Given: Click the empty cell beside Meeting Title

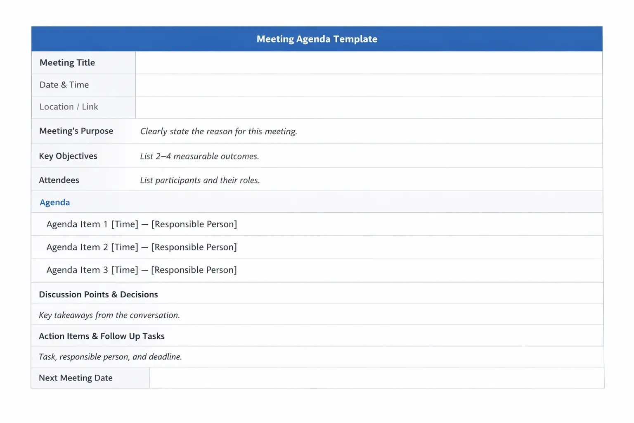Looking at the screenshot, I should [x=369, y=62].
